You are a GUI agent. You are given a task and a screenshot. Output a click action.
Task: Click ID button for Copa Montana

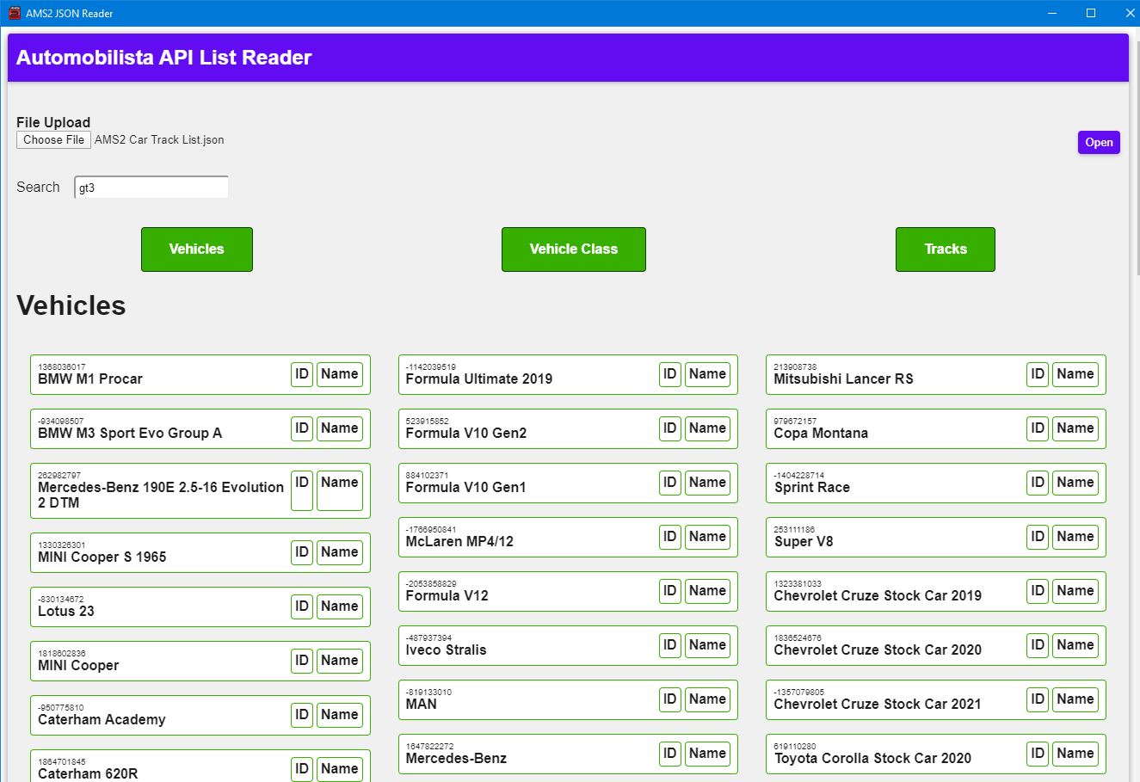pos(1038,428)
